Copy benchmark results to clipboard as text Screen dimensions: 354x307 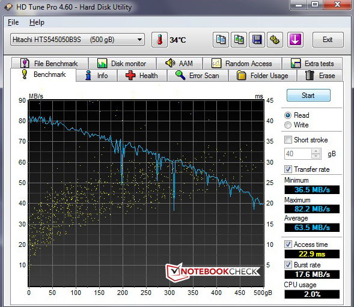(x=221, y=40)
